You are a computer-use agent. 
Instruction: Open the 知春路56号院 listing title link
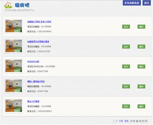tap(39, 22)
